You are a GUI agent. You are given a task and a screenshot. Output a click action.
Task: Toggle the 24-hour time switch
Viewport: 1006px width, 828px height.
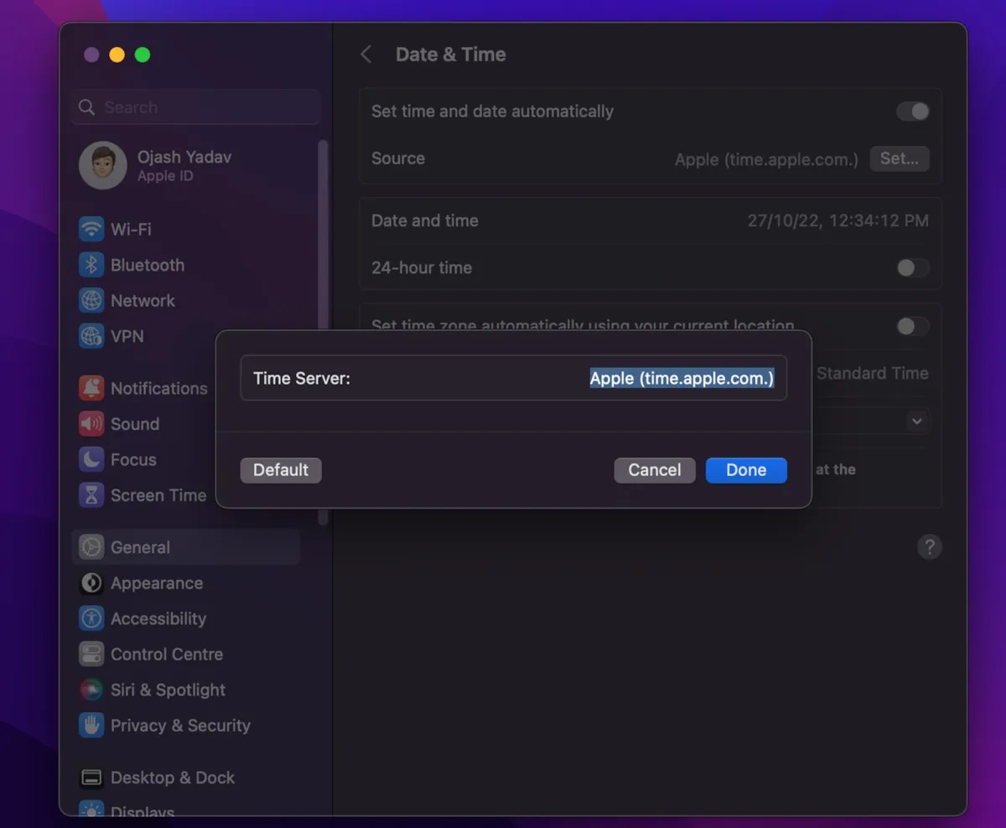pyautogui.click(x=913, y=267)
